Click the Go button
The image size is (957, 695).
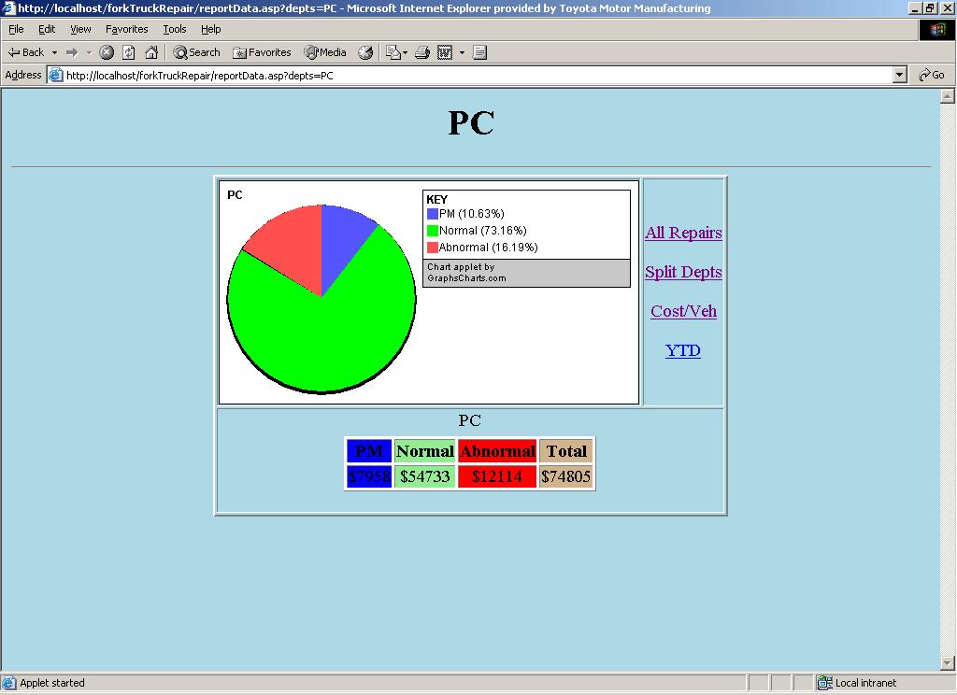pyautogui.click(x=932, y=75)
